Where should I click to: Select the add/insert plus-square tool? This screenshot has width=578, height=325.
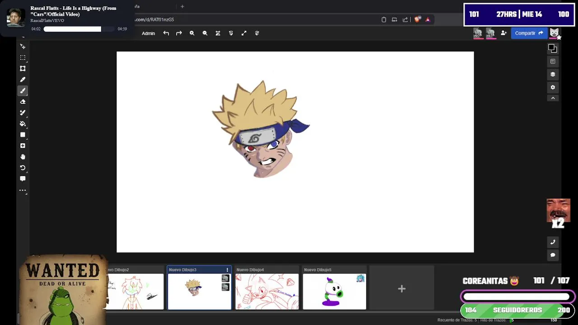coord(23,146)
